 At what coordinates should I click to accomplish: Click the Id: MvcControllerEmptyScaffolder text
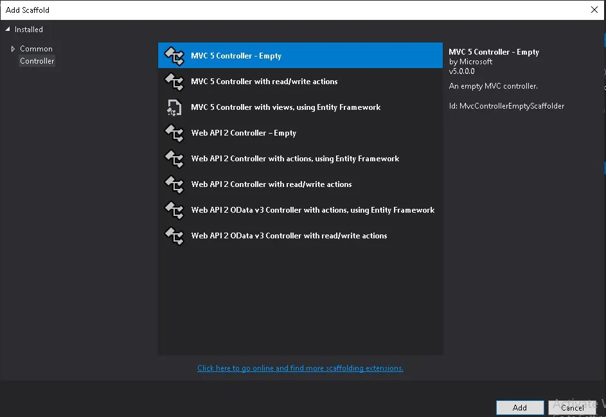tap(506, 106)
